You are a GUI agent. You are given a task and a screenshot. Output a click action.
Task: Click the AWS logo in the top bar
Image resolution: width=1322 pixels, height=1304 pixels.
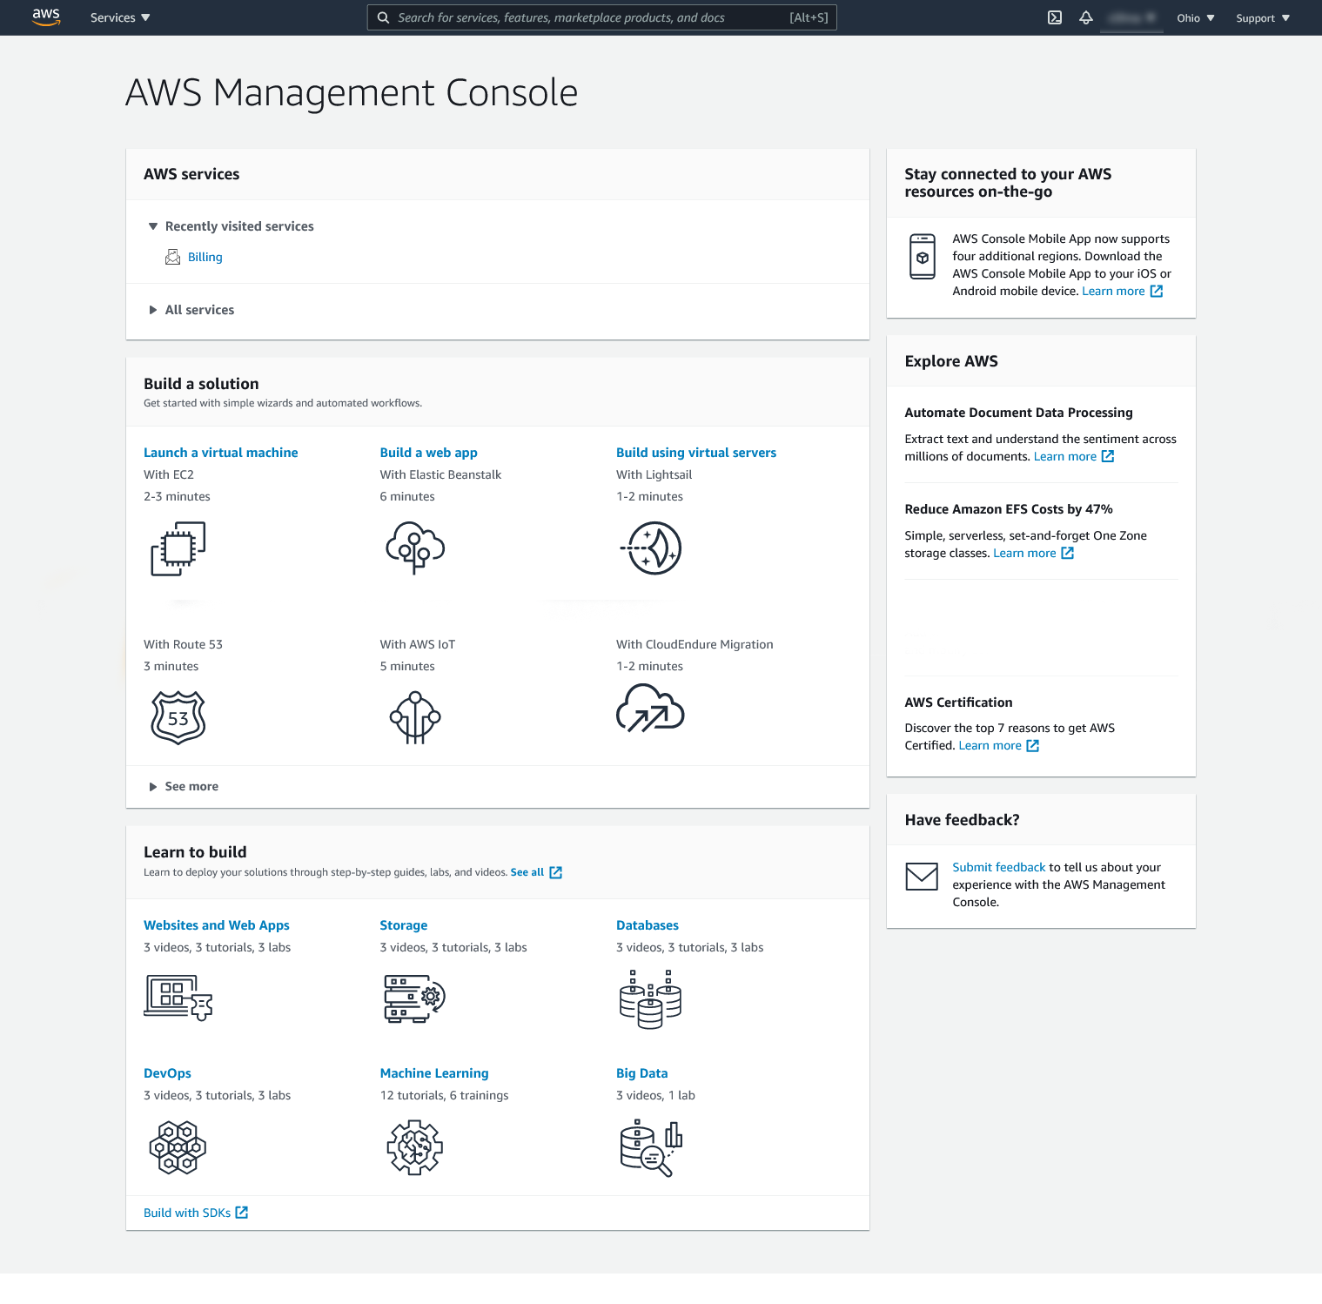(46, 17)
